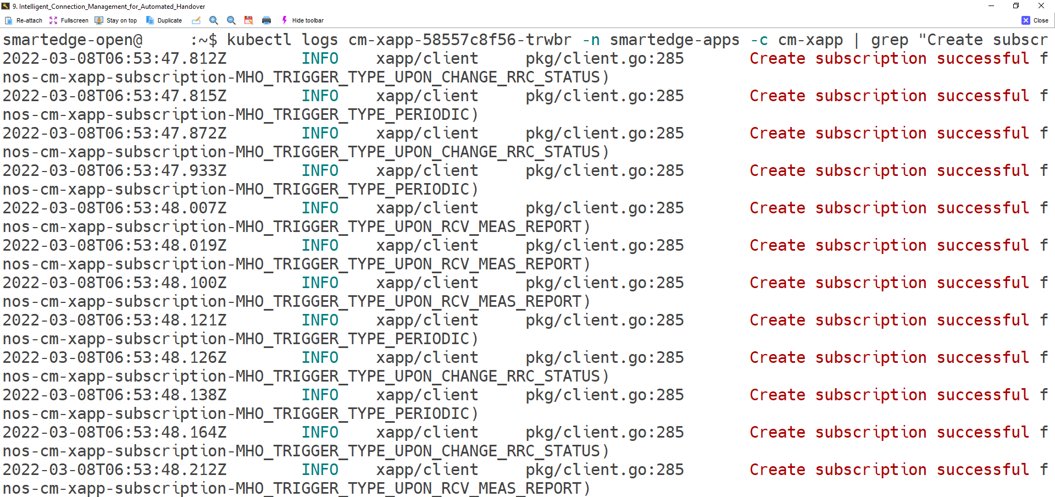Click timestamp "2022-03-08T06:53:47.815Z"
The height and width of the screenshot is (497, 1055).
pyautogui.click(x=115, y=96)
